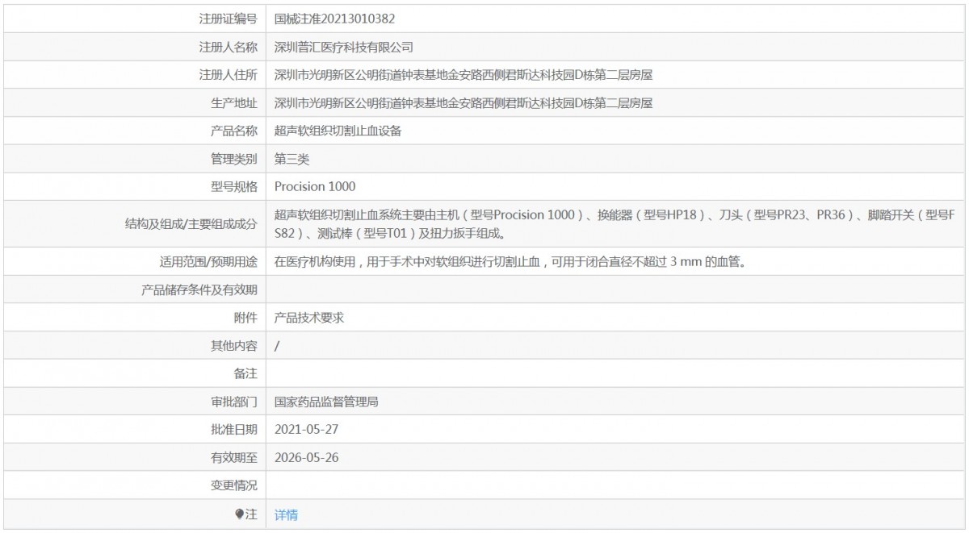Image resolution: width=969 pixels, height=533 pixels.
Task: Click the 批准日期 label
Action: [x=233, y=429]
